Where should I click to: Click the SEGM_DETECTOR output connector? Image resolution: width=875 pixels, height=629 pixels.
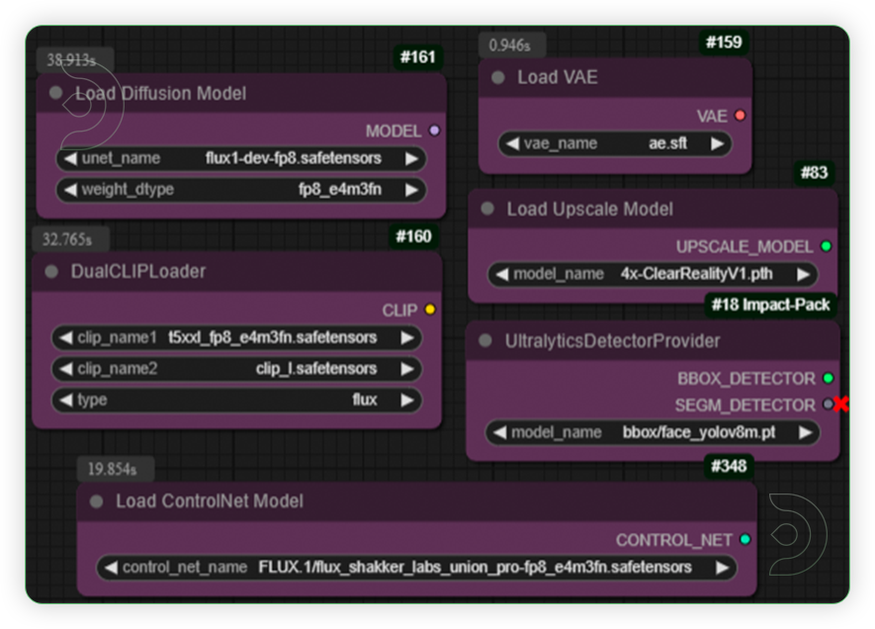tap(828, 404)
